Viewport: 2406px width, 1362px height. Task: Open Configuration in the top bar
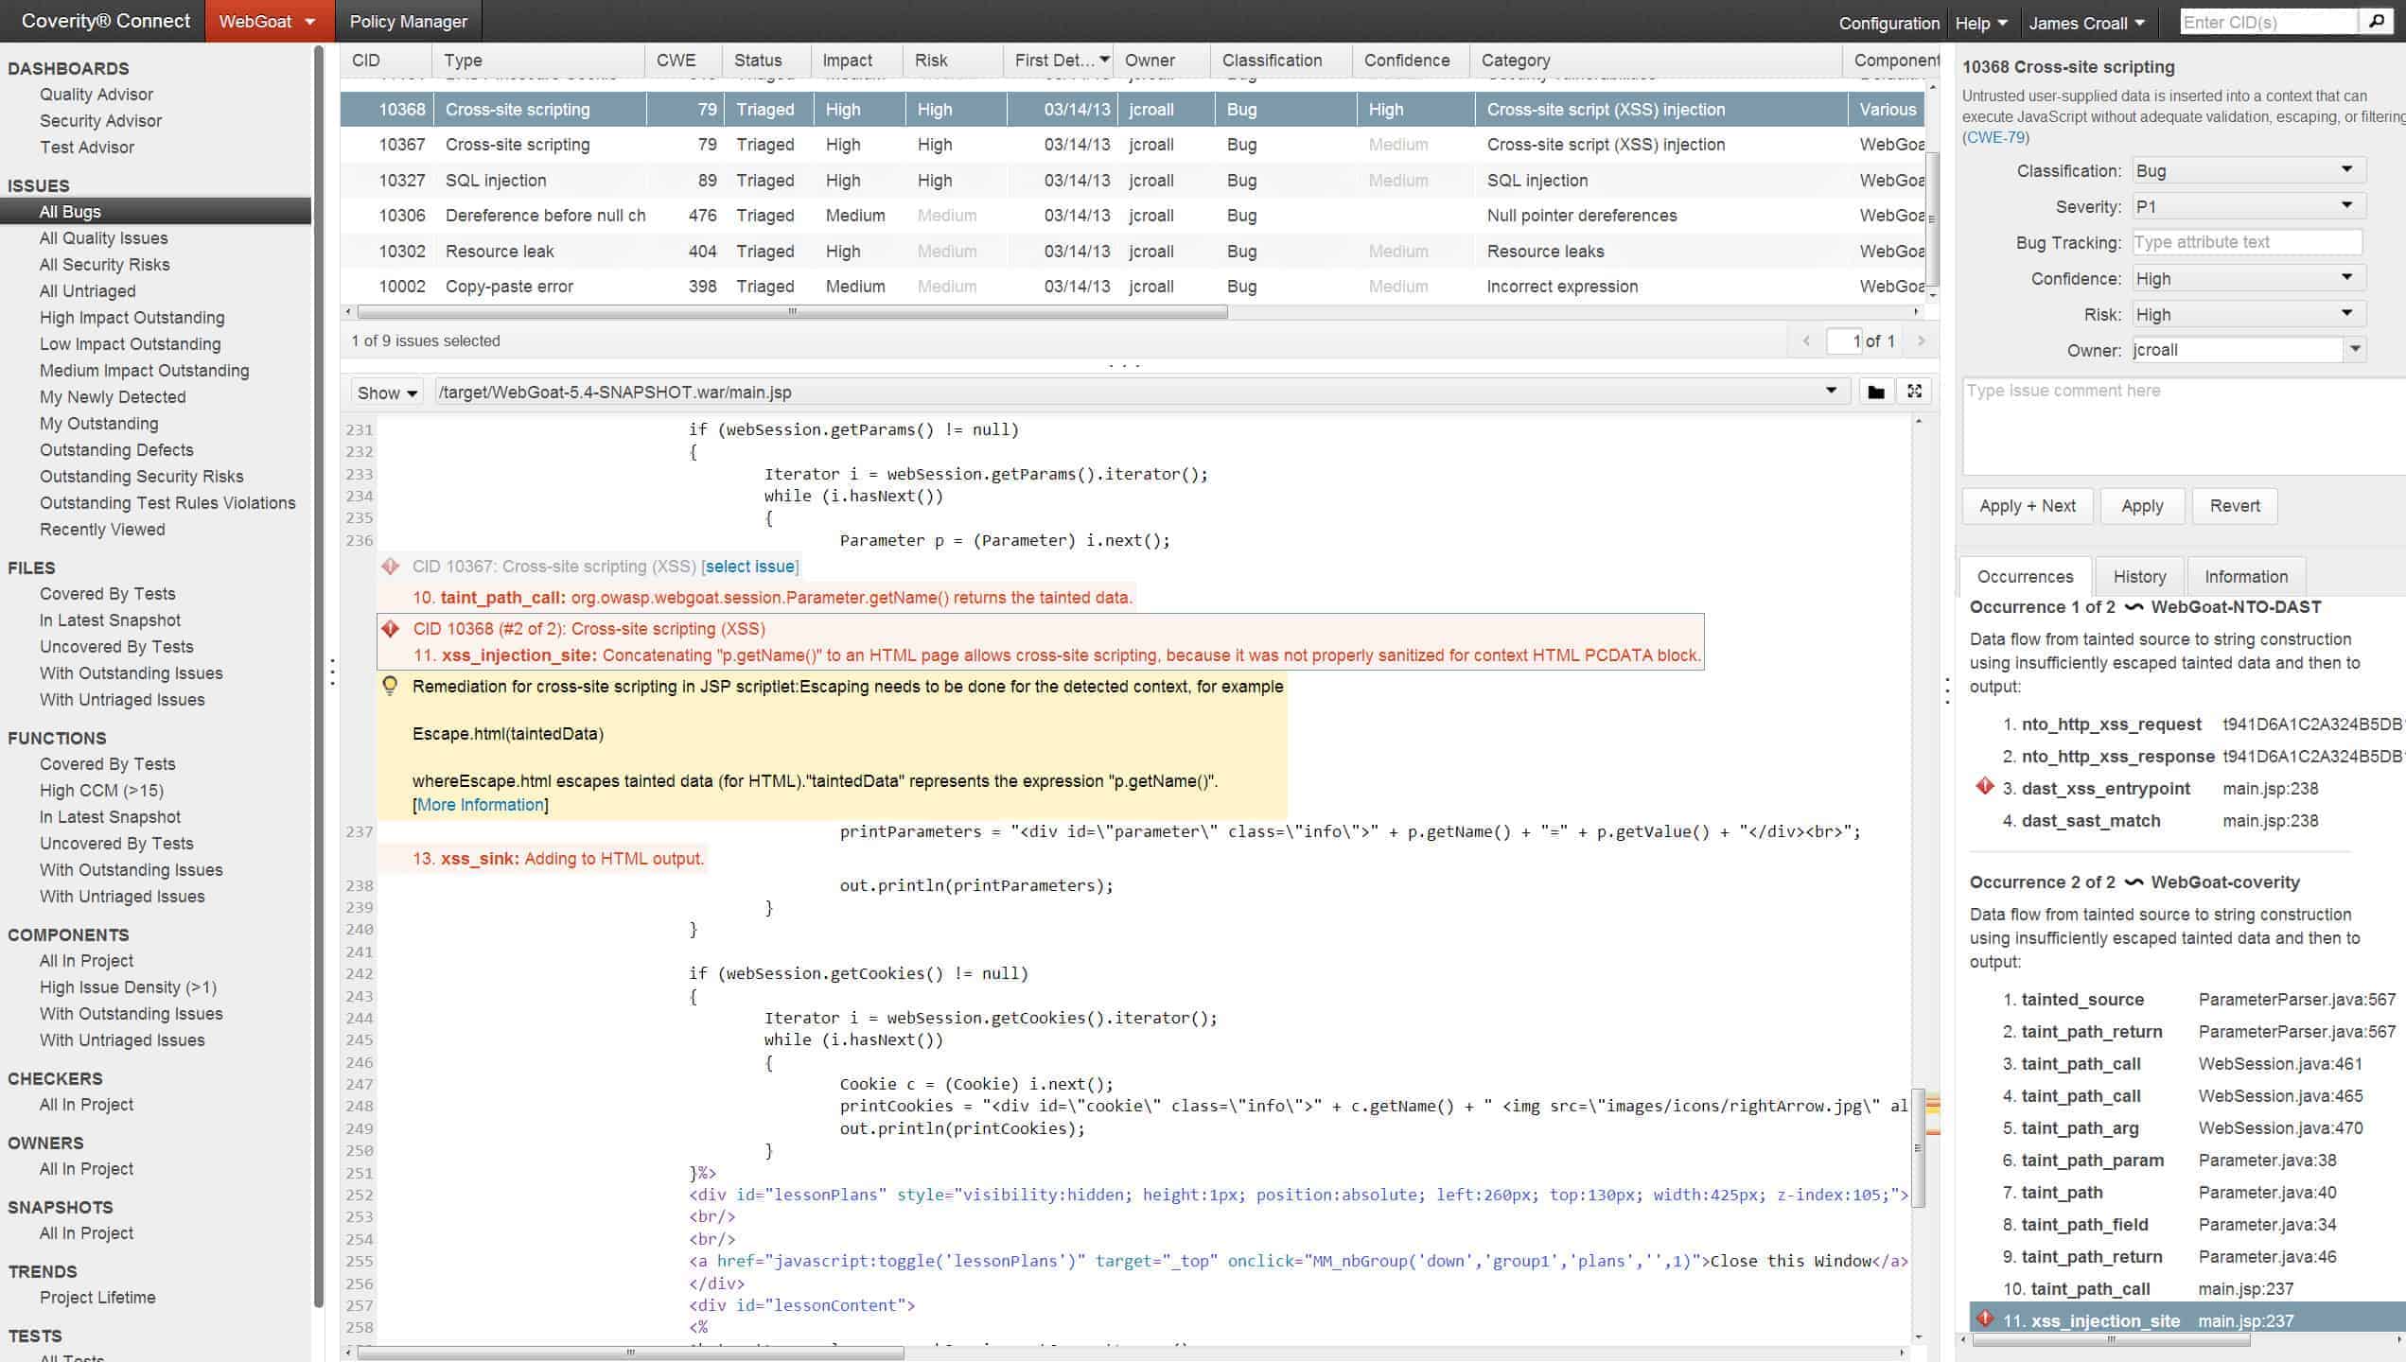(1888, 23)
